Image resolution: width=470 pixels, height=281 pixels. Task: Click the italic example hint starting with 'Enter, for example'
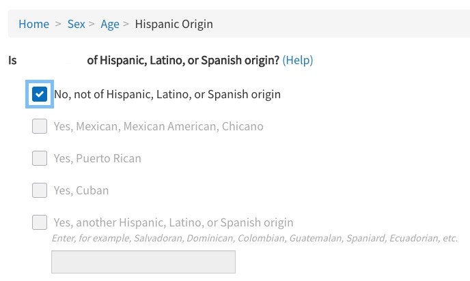pos(255,238)
